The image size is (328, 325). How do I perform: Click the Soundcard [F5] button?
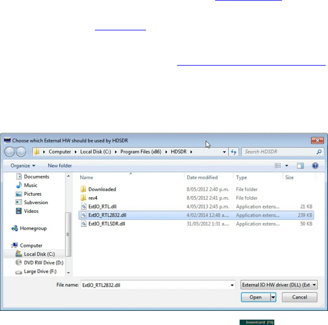point(257,322)
